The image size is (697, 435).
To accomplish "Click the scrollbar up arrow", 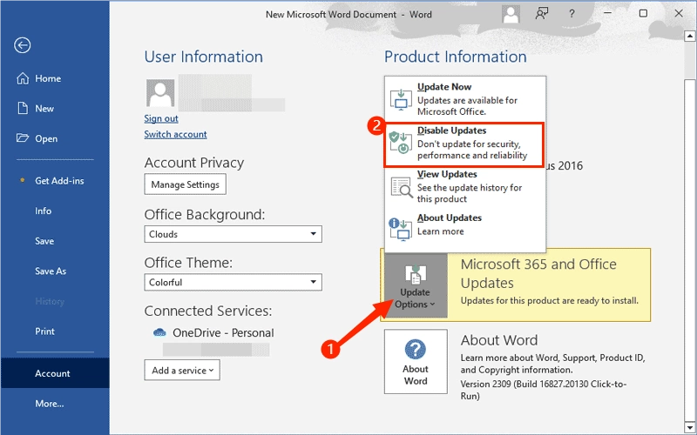I will (x=689, y=36).
